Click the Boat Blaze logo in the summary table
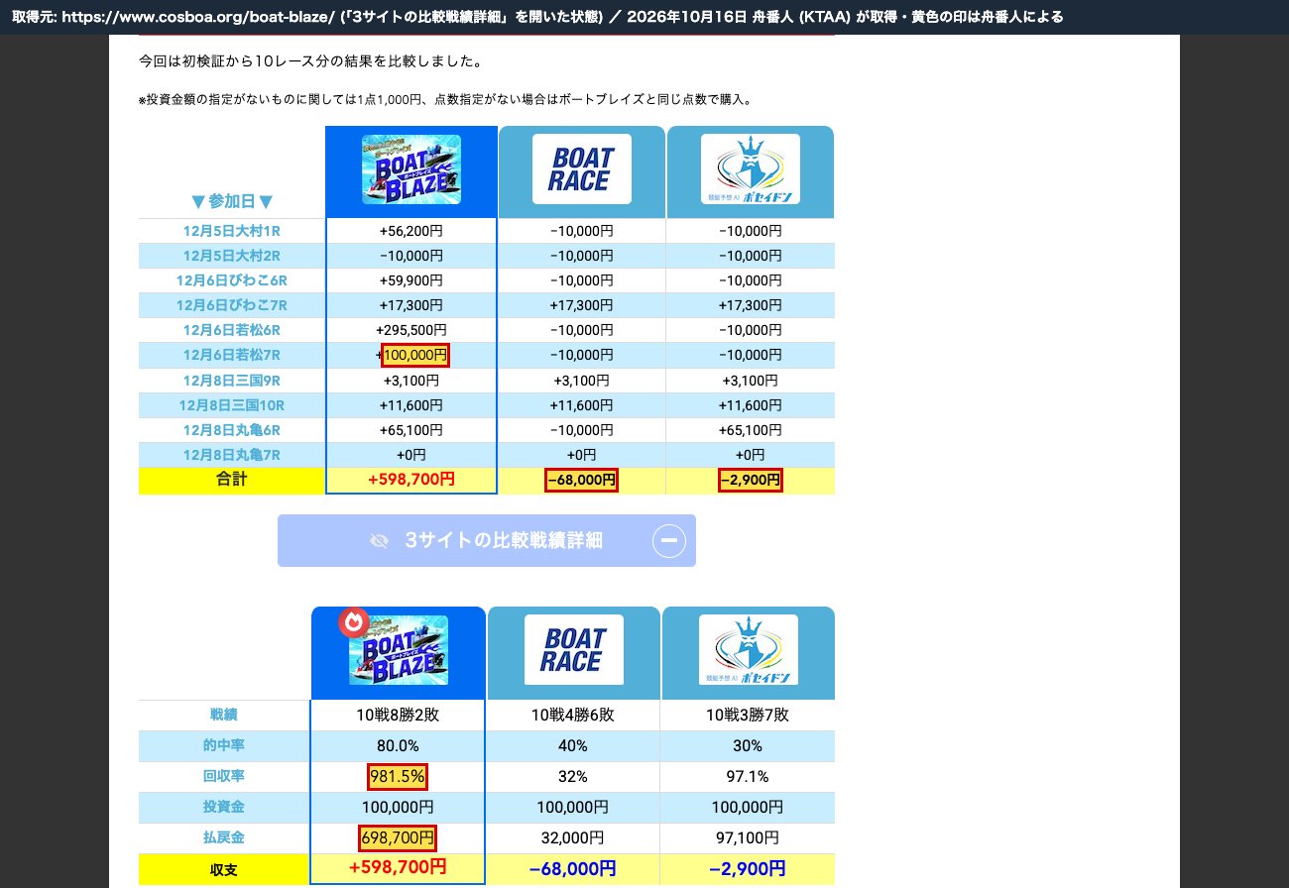Image resolution: width=1289 pixels, height=888 pixels. pyautogui.click(x=399, y=650)
